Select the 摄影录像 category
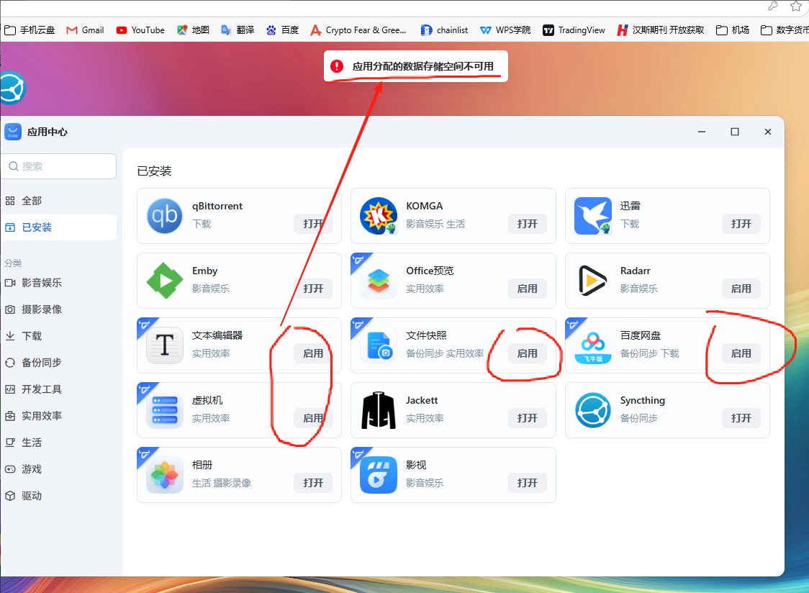This screenshot has width=809, height=593. 58,309
